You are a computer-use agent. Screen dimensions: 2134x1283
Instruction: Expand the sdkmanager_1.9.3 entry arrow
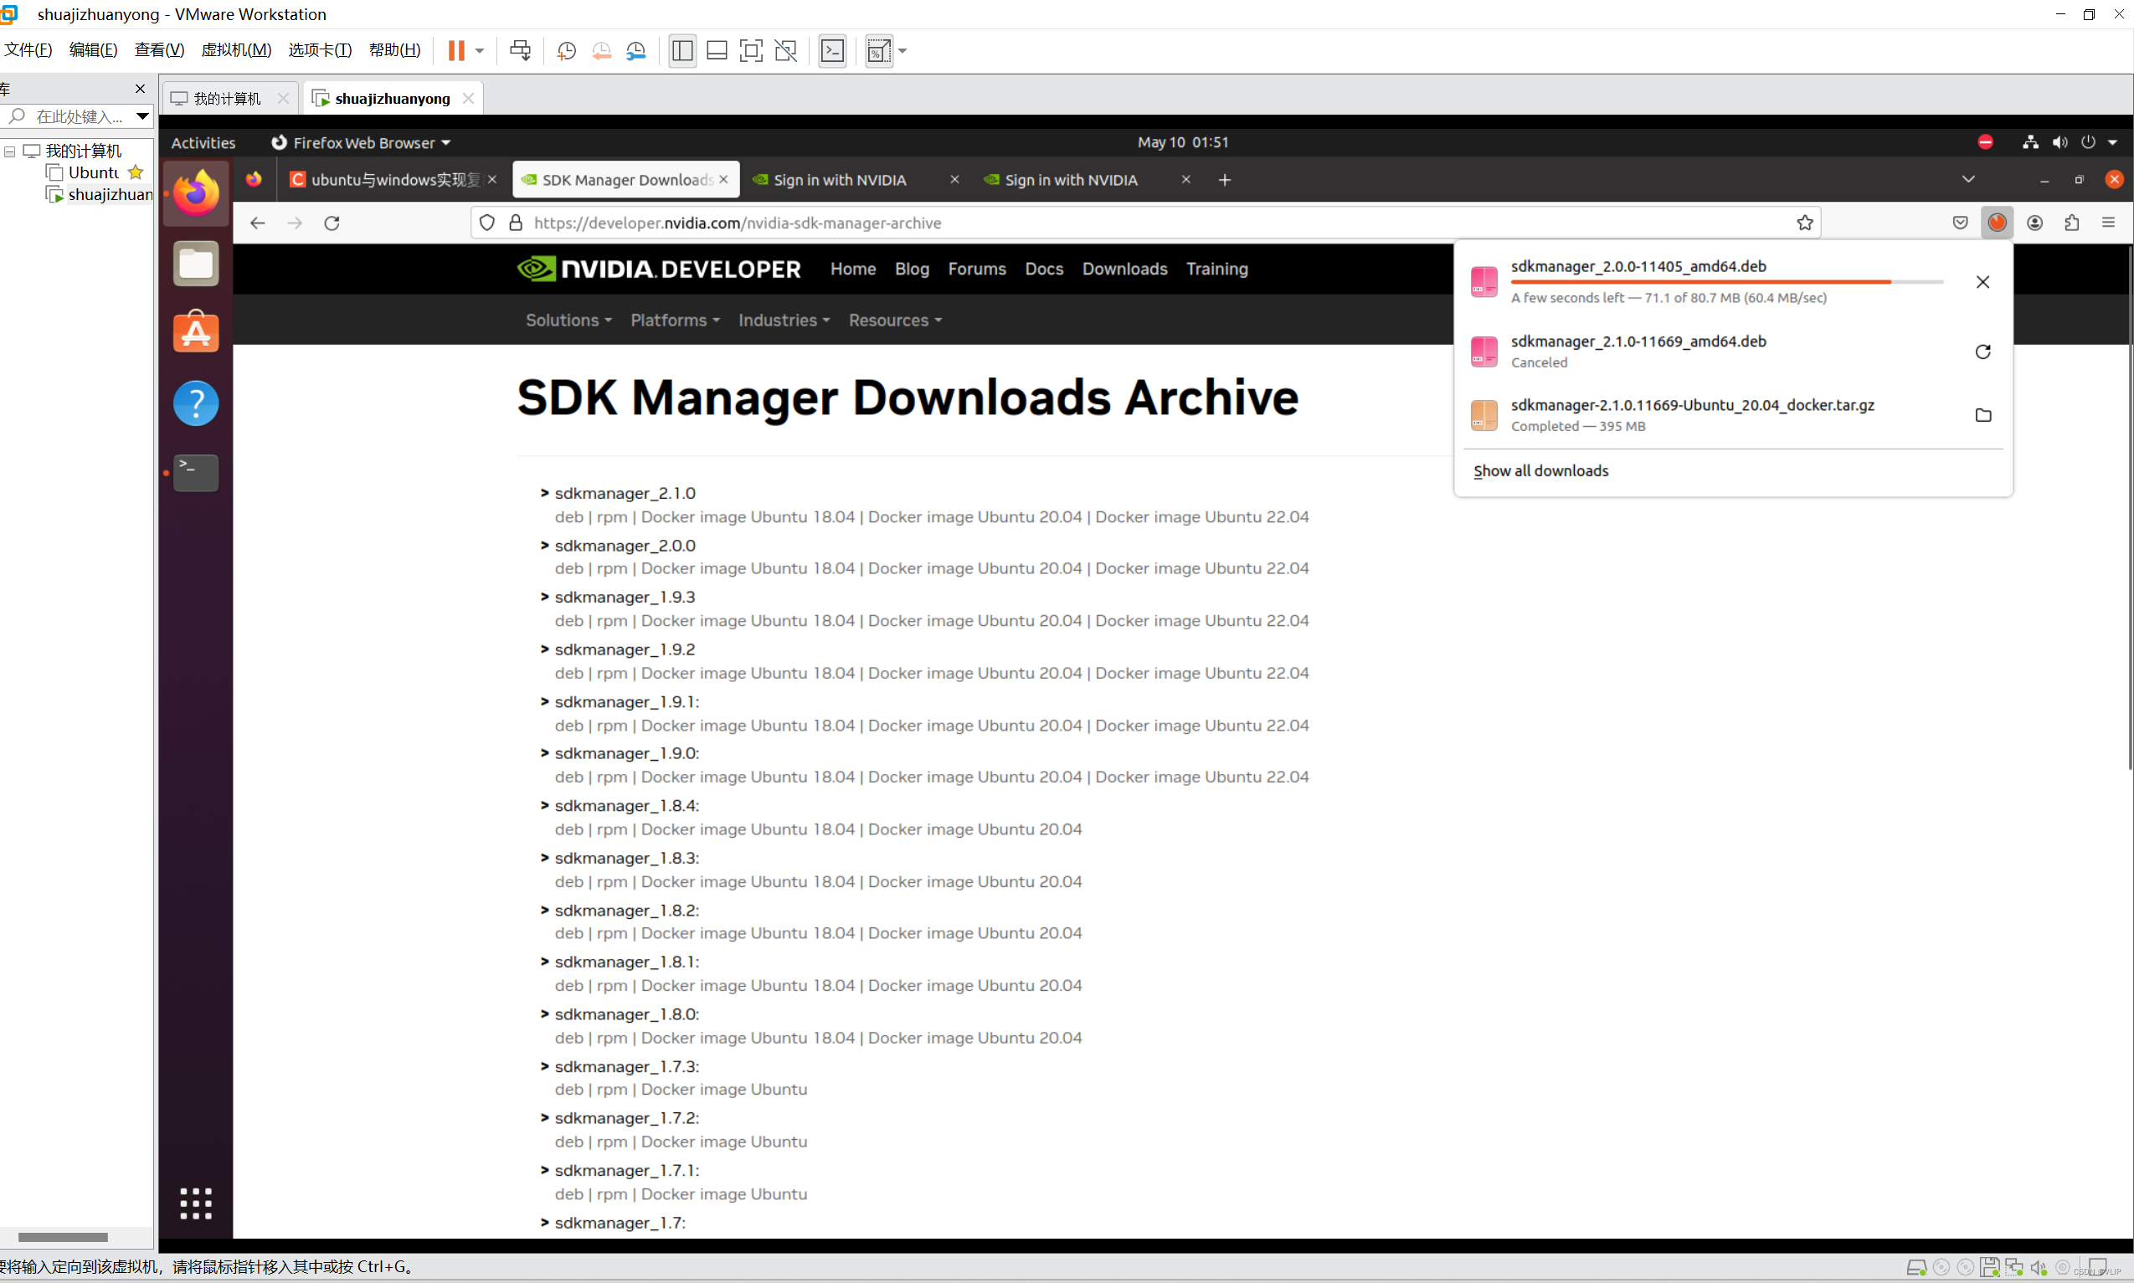click(x=545, y=597)
